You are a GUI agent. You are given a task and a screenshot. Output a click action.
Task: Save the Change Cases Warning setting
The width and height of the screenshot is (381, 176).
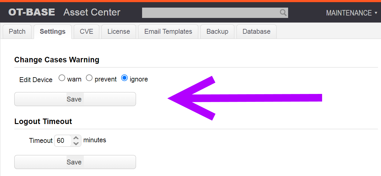point(75,99)
